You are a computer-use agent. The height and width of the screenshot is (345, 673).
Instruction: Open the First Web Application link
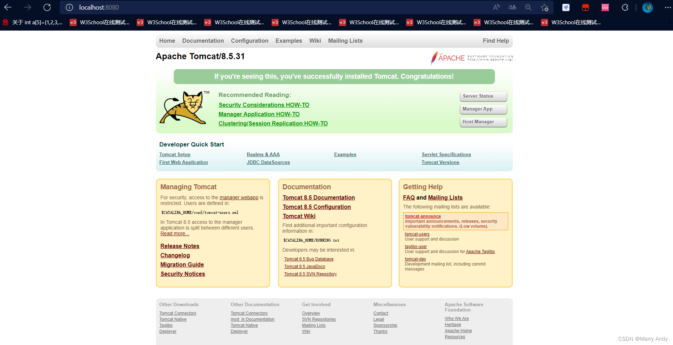(183, 163)
